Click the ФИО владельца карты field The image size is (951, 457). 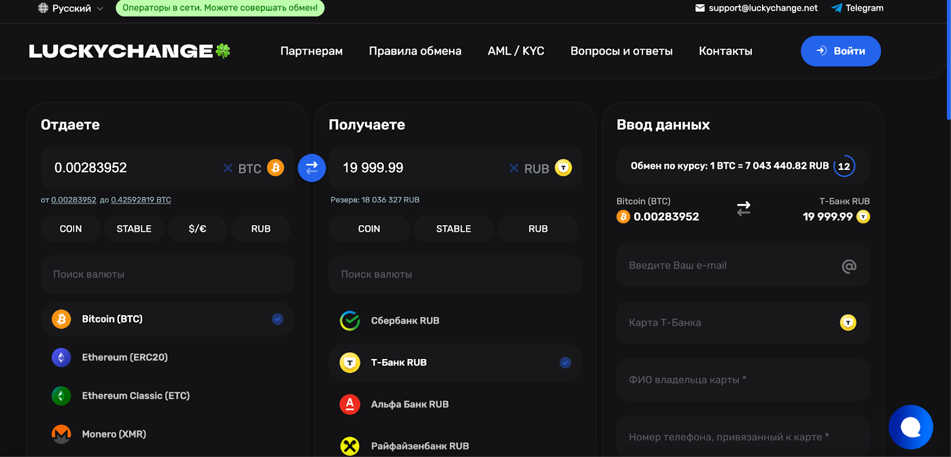point(743,380)
